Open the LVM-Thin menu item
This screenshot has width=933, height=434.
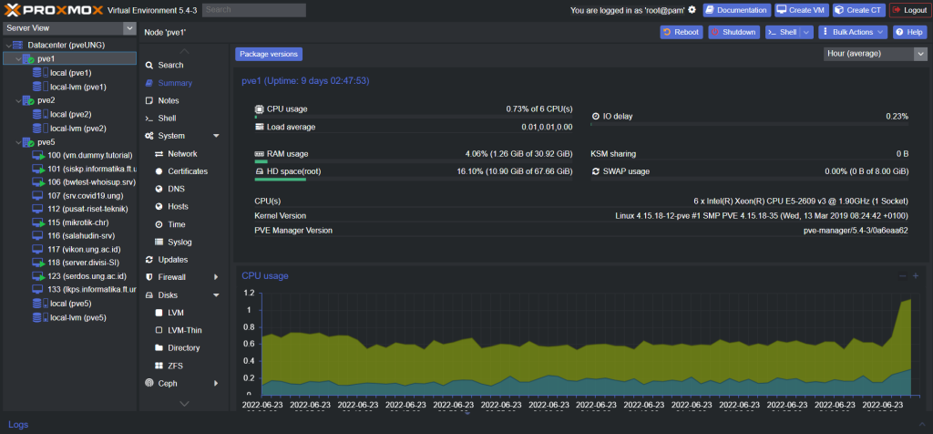[184, 330]
